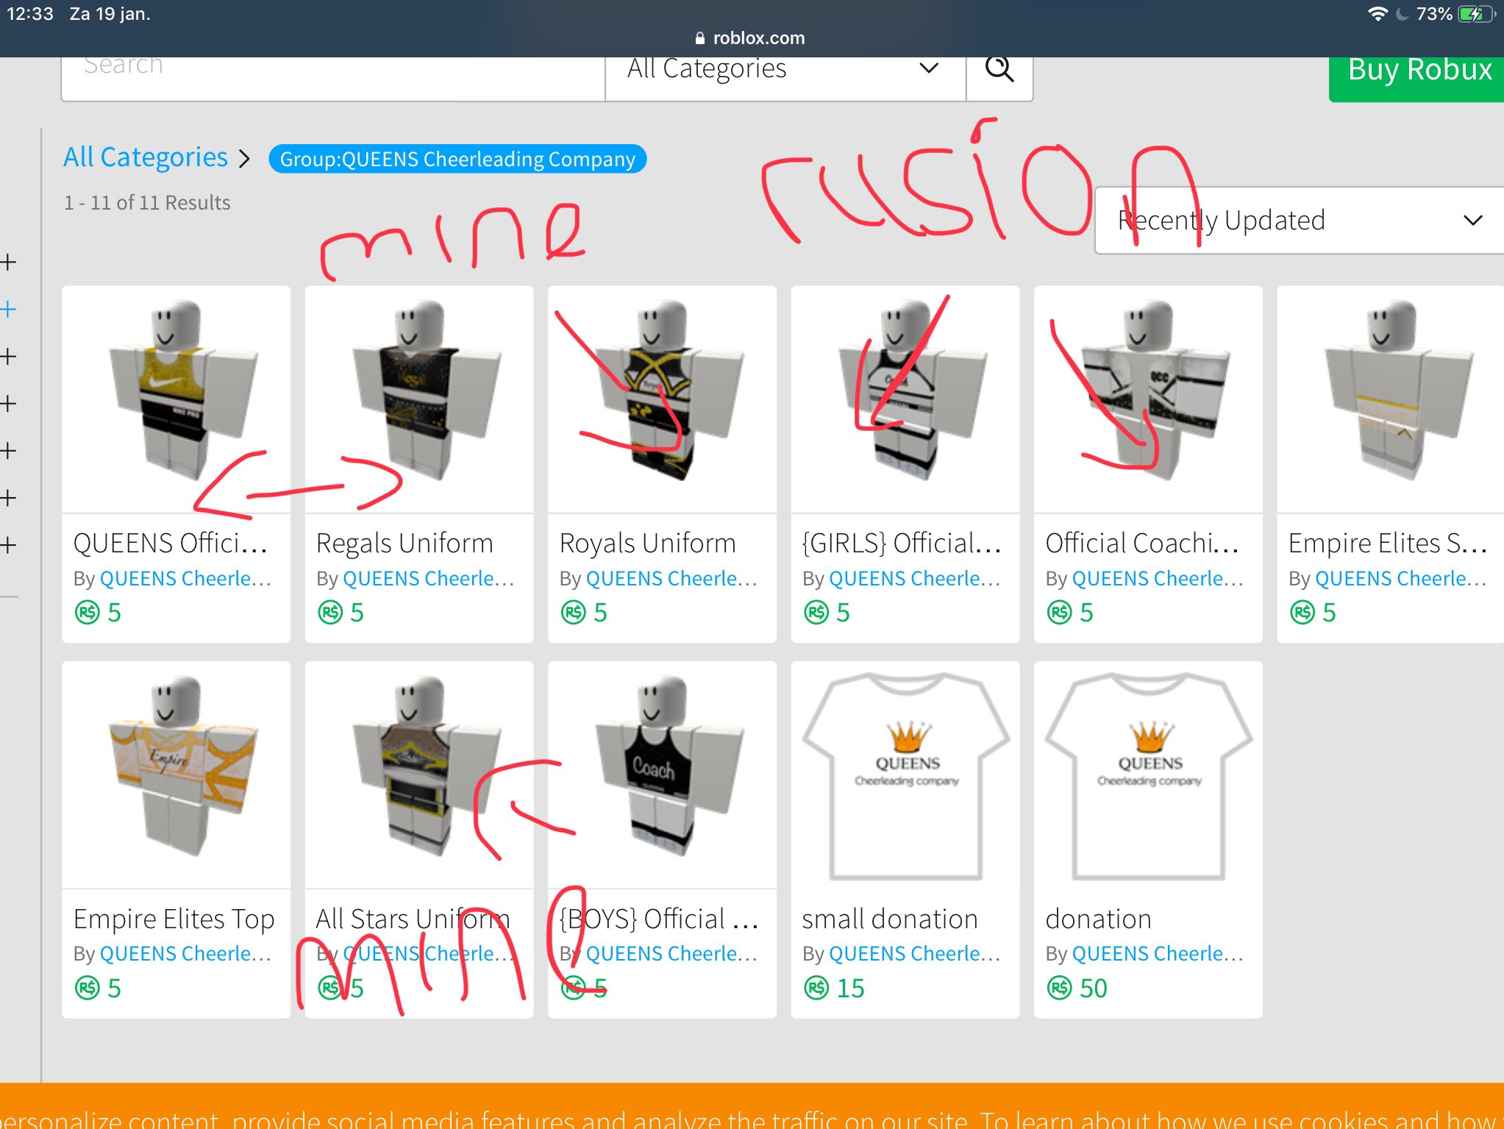Click the search magnifier icon
This screenshot has width=1504, height=1129.
coord(999,70)
